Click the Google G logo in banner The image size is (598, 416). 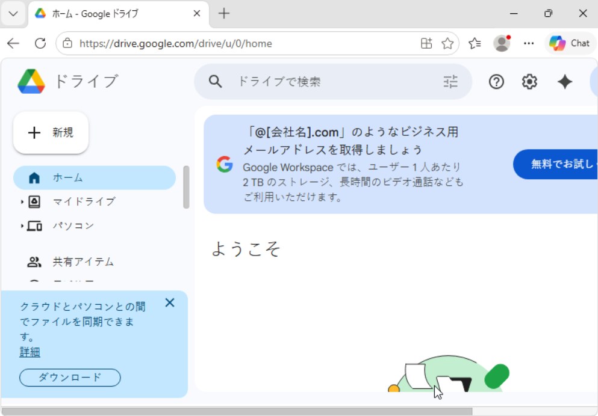tap(224, 164)
